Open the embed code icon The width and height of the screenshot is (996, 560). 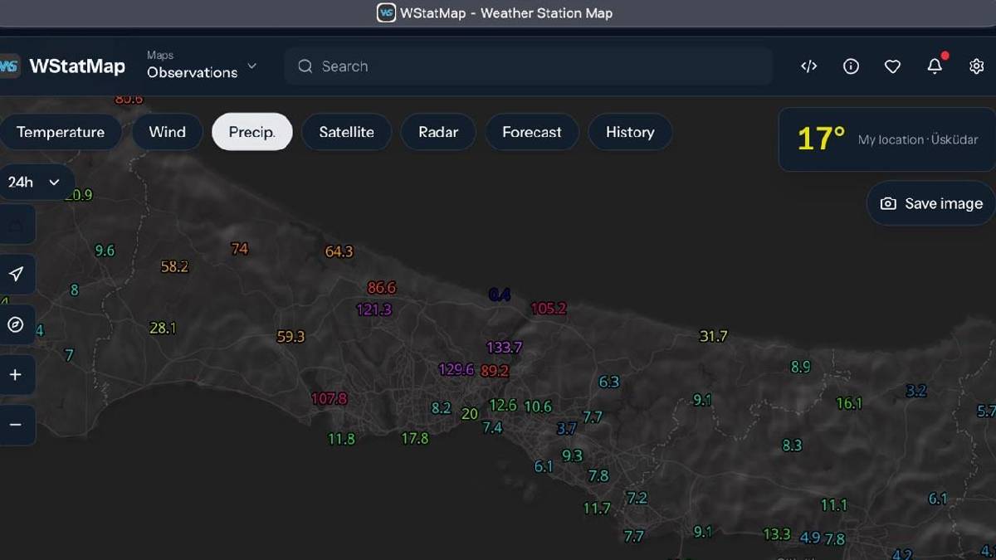click(x=809, y=66)
